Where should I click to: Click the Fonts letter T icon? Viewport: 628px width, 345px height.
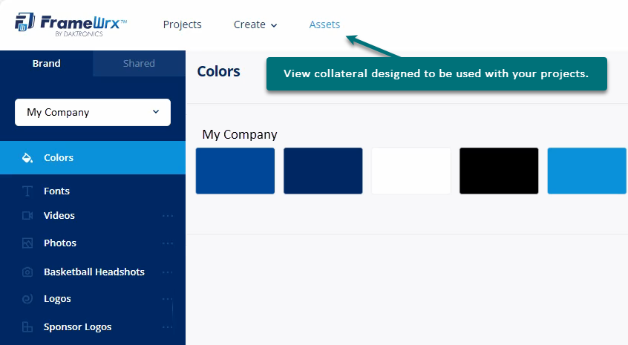pos(27,191)
